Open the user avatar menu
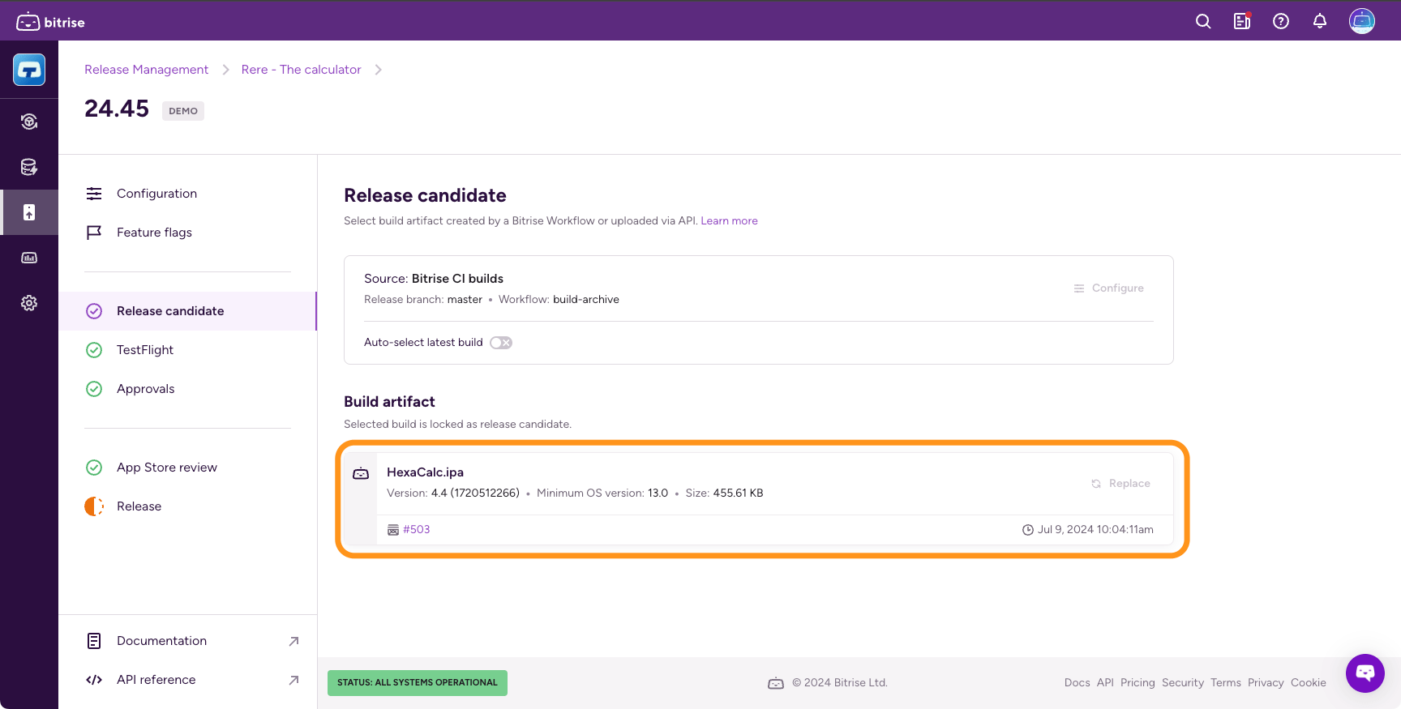The width and height of the screenshot is (1401, 709). (1361, 22)
